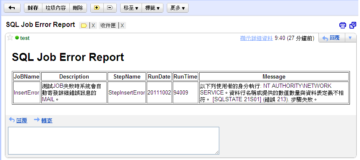Viewport: 360px width, 160px height.
Task: Open the 標籤 labels dropdown
Action: (x=152, y=8)
